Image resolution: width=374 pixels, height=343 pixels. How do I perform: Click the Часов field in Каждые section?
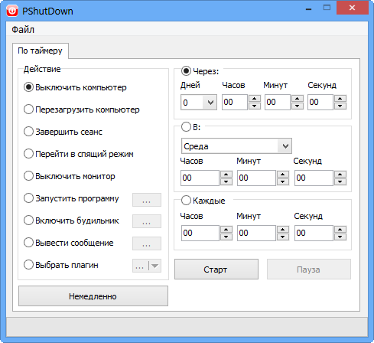pyautogui.click(x=200, y=233)
